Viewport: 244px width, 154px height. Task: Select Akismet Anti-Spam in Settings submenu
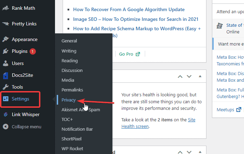coord(81,110)
